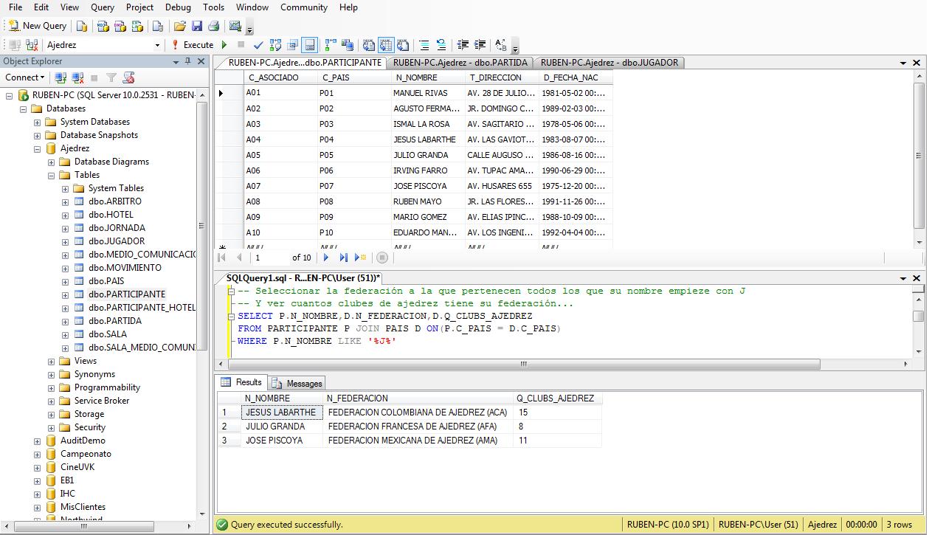The width and height of the screenshot is (929, 535).
Task: Switch to the dbo.PARTIDA tab
Action: tap(461, 63)
